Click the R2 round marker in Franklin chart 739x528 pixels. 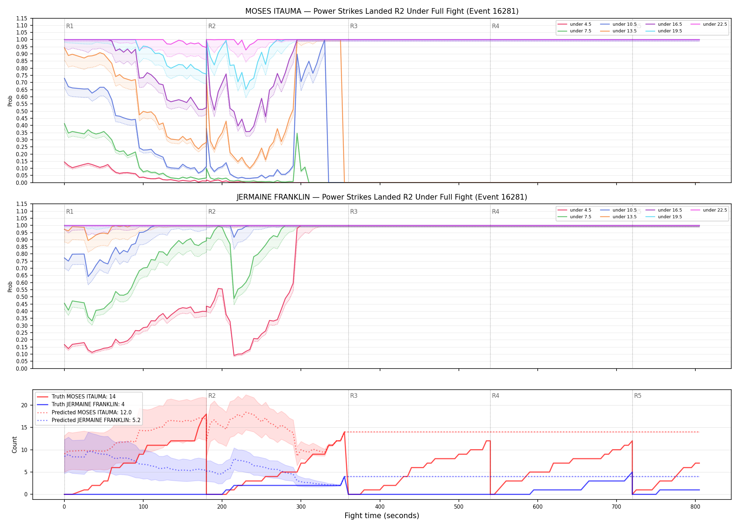pyautogui.click(x=212, y=212)
